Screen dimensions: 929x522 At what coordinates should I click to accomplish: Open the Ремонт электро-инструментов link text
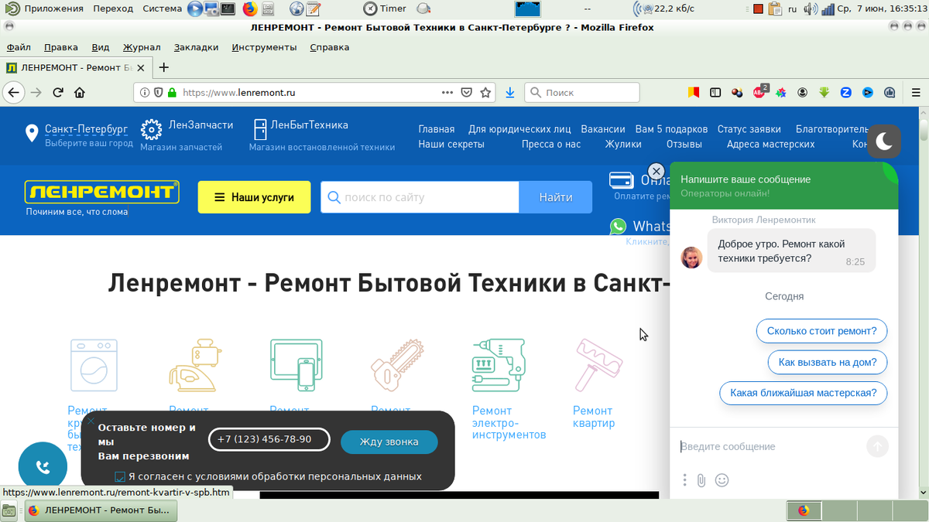509,422
